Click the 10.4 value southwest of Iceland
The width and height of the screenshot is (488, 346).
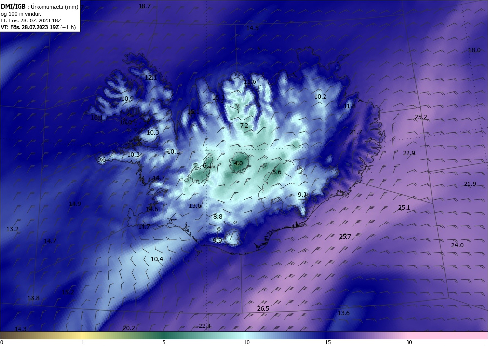click(157, 259)
